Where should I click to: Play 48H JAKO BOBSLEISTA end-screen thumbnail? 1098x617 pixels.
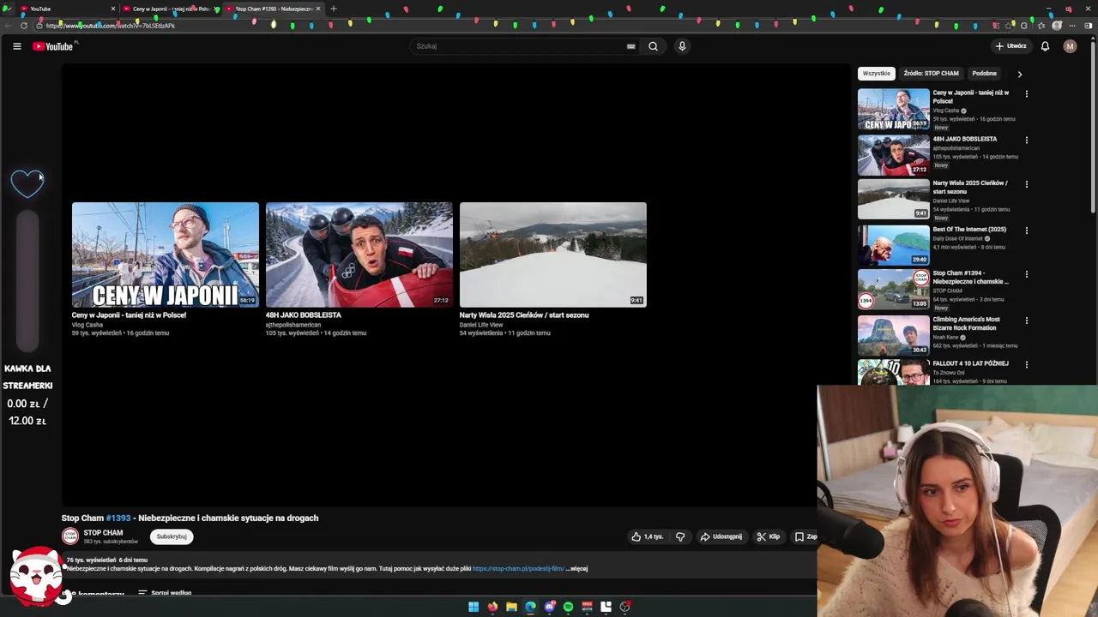(x=359, y=255)
